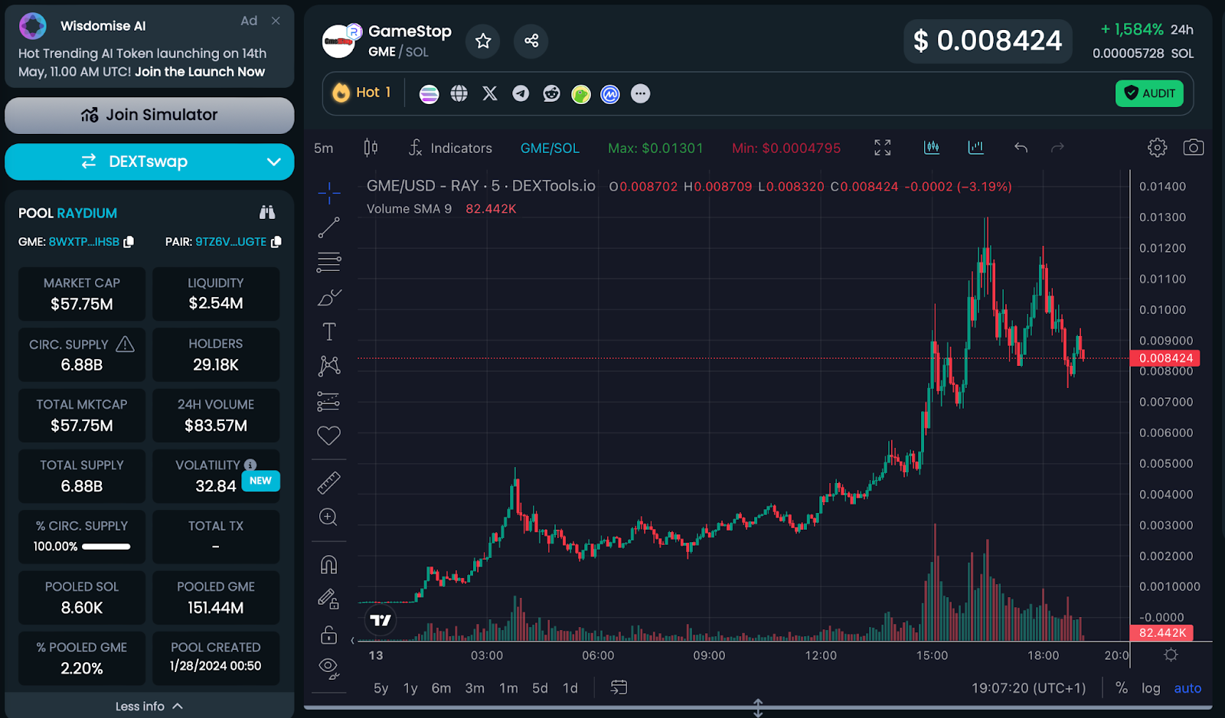Add GameStop to favorites with star icon
The height and width of the screenshot is (718, 1225).
(483, 41)
